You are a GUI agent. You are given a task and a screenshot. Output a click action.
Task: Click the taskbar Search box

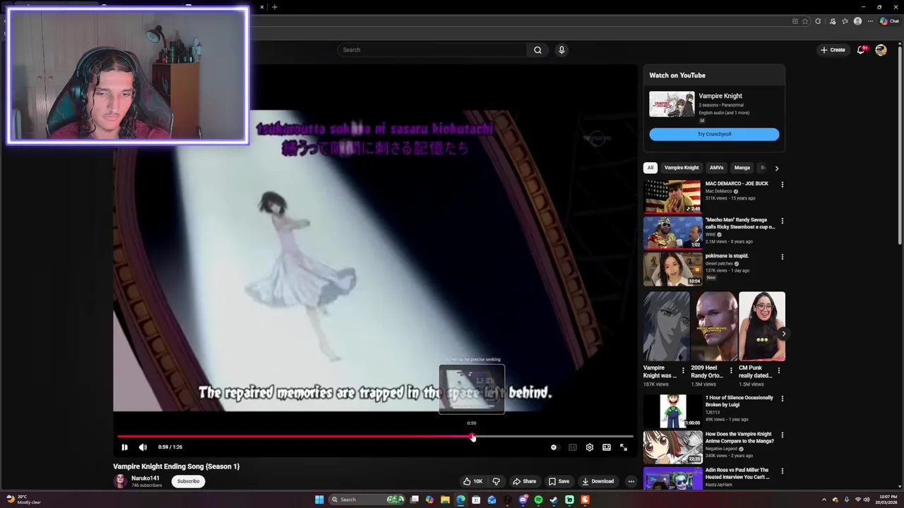tap(367, 500)
